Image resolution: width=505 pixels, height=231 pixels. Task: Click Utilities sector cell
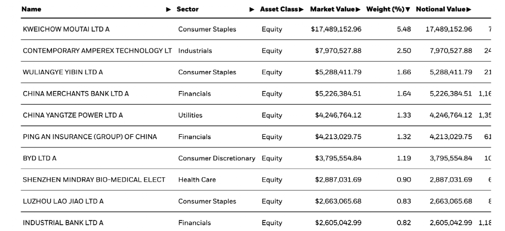click(x=190, y=115)
